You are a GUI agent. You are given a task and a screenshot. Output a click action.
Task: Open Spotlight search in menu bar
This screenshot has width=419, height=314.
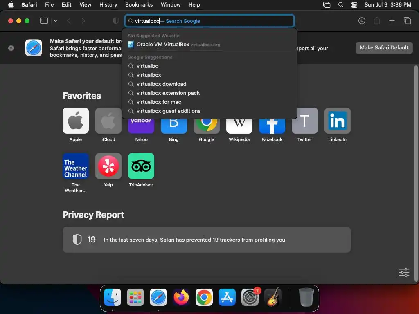341,5
